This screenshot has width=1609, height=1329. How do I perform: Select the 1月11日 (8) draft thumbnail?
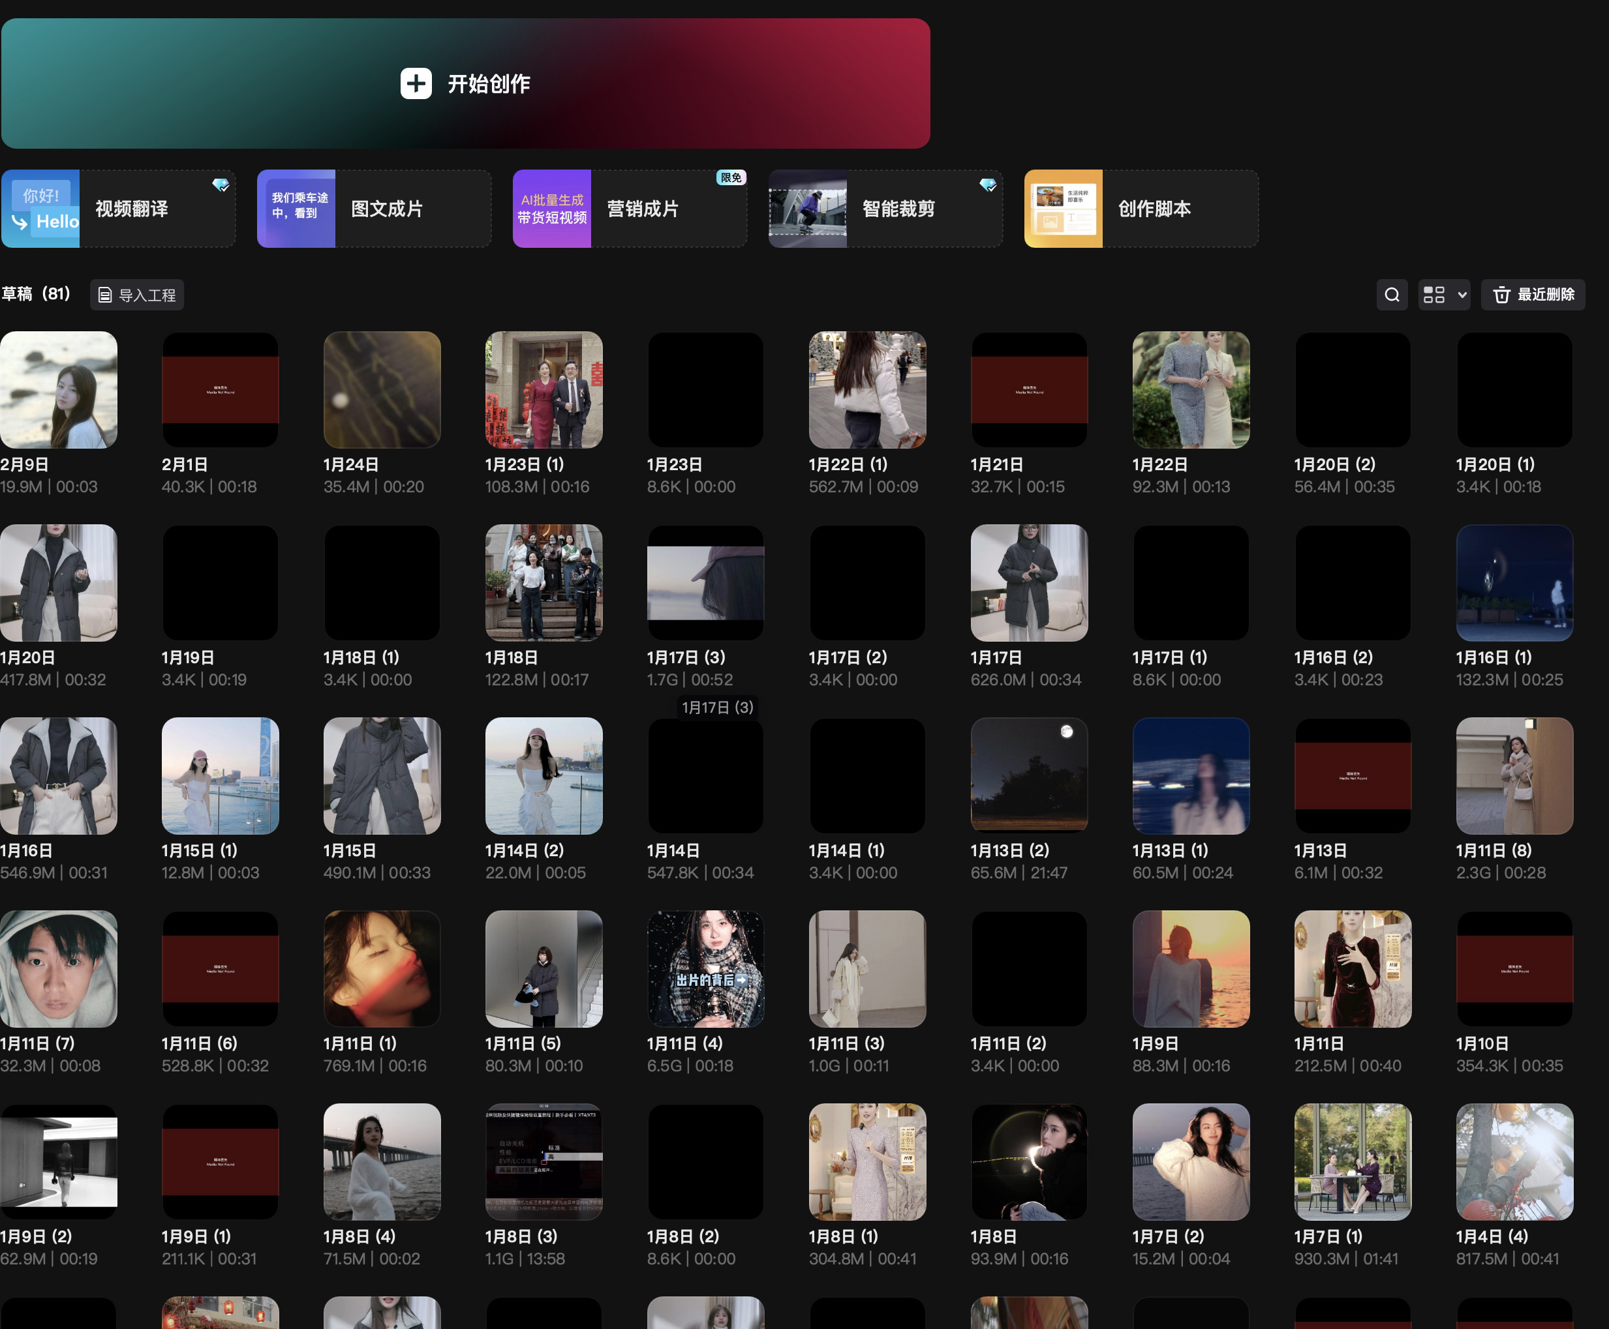point(1515,775)
